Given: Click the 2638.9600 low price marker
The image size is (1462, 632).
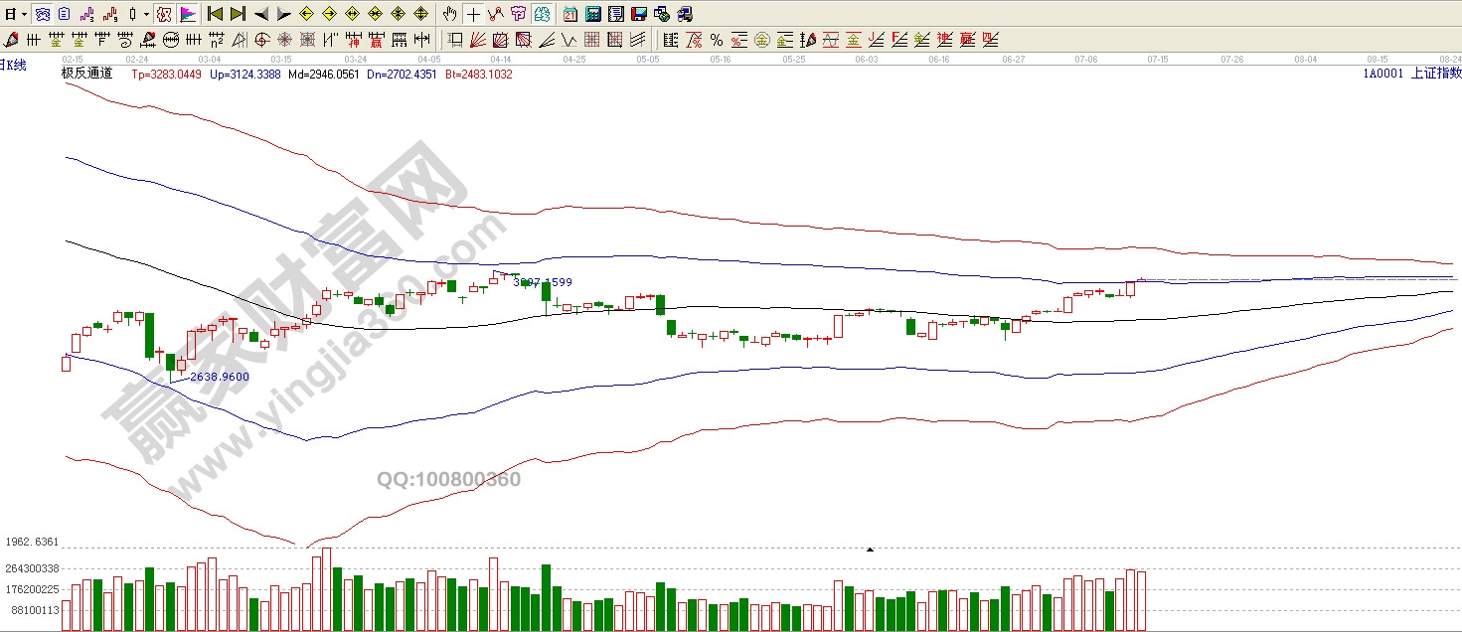Looking at the screenshot, I should tap(219, 377).
